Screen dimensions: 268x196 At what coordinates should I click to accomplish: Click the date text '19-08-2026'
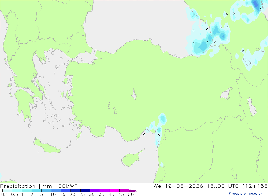point(184,186)
